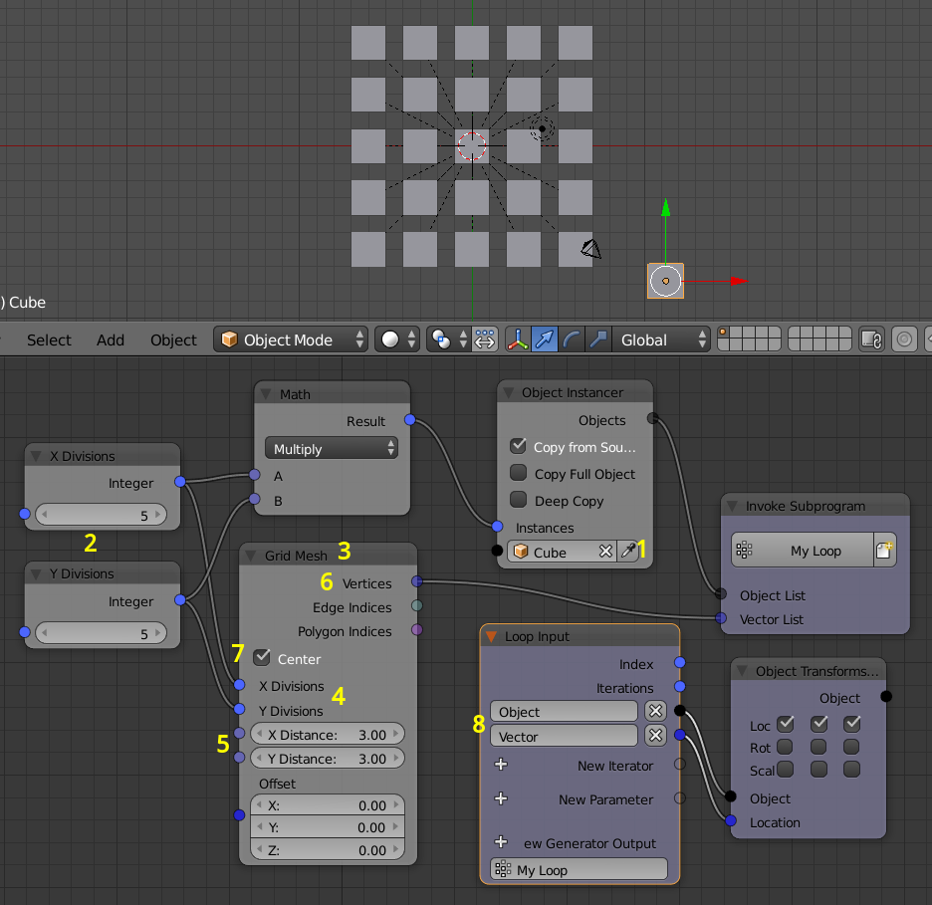
Task: Uncheck Center in Grid Mesh node
Action: [262, 657]
